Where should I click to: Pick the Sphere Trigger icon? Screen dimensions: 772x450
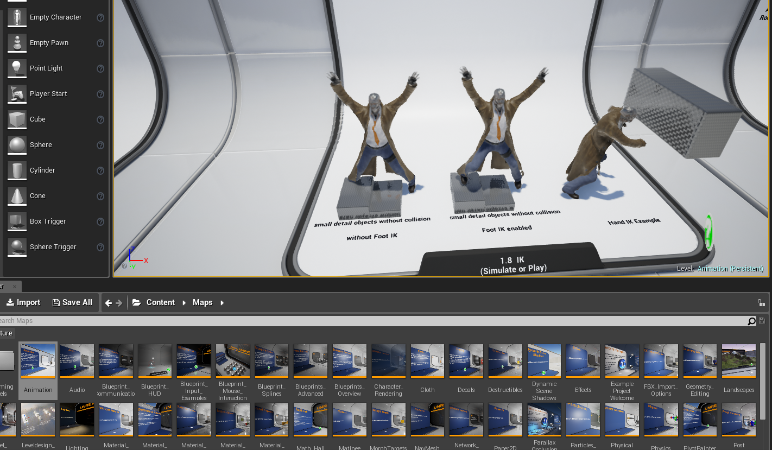[17, 247]
